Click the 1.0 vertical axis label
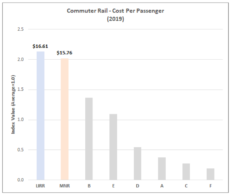Image resolution: width=231 pixels, height=194 pixels. tap(21, 120)
